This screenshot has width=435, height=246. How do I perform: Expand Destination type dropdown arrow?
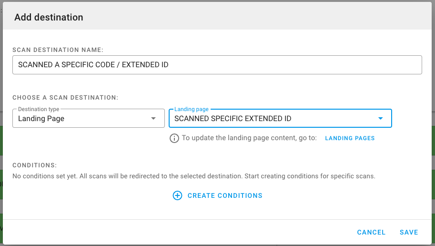point(153,118)
